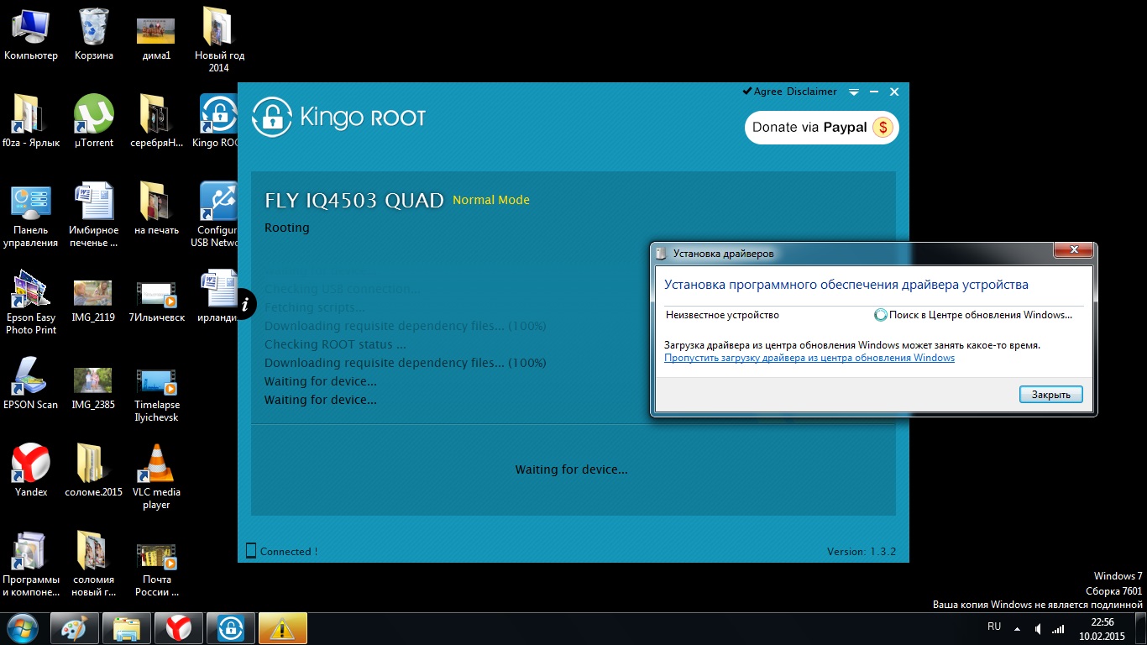Click the Donate via Paypal button

821,128
